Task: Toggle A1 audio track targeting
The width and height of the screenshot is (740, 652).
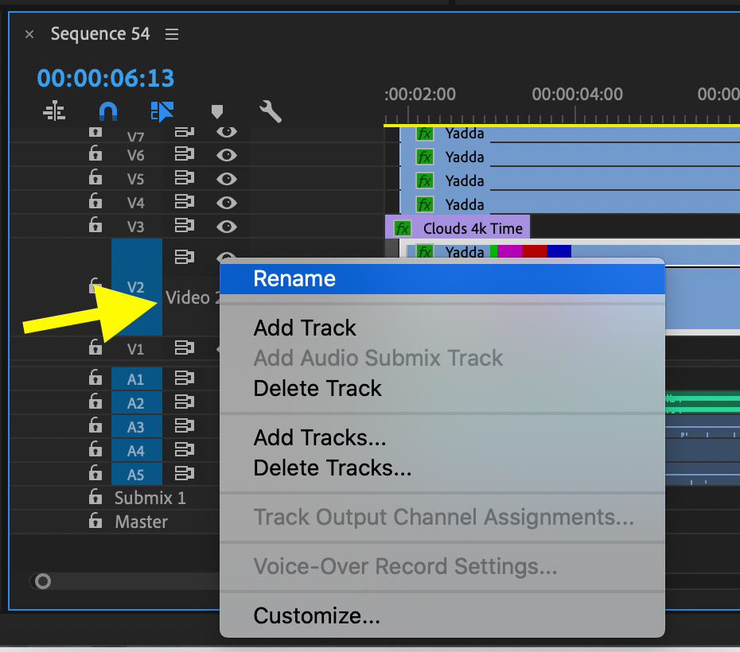Action: 136,379
